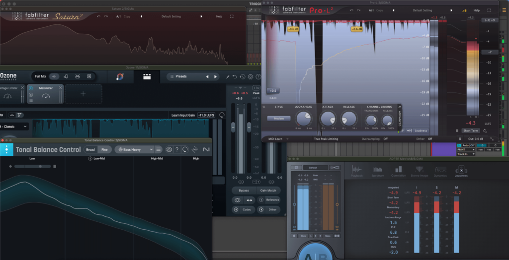Click Pro-L 2 Short Term meter button

(470, 130)
